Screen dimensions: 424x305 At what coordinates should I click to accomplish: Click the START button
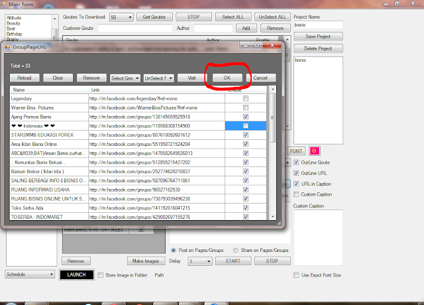pos(233,261)
